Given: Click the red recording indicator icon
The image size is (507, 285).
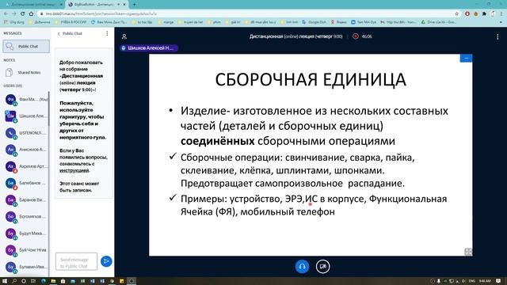Looking at the screenshot, I should coord(356,36).
